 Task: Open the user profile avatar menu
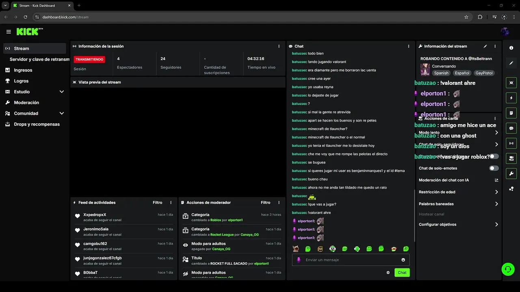coord(505,32)
